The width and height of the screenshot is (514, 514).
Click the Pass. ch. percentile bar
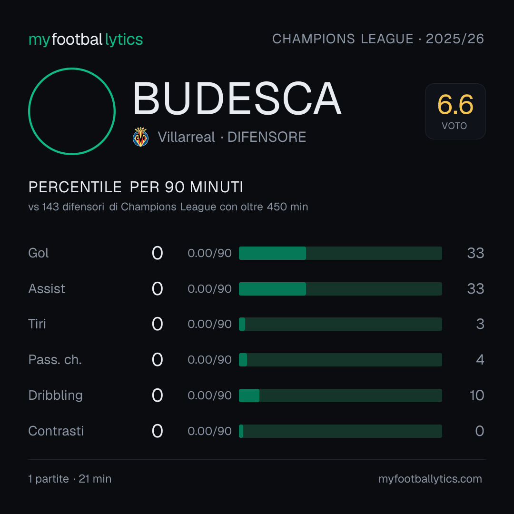340,360
